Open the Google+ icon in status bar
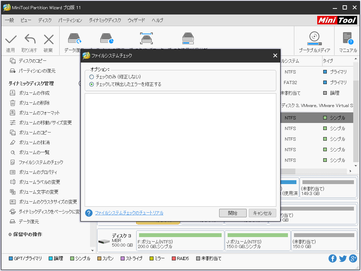This screenshot has height=271, width=361. tap(353, 258)
